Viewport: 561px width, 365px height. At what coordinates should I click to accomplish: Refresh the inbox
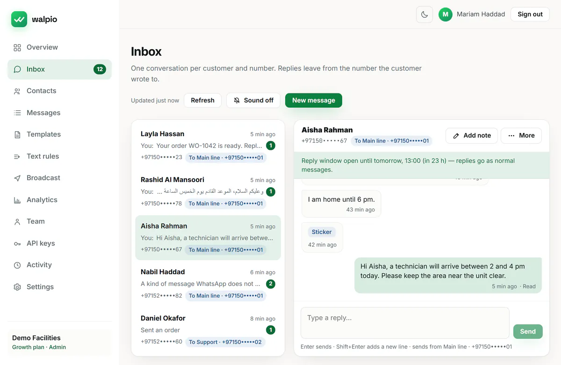coord(203,101)
